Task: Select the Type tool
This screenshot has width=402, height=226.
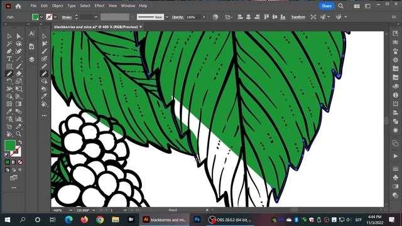Action: [9, 58]
